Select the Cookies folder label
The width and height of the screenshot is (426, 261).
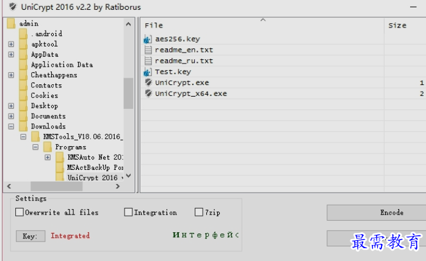click(x=45, y=95)
